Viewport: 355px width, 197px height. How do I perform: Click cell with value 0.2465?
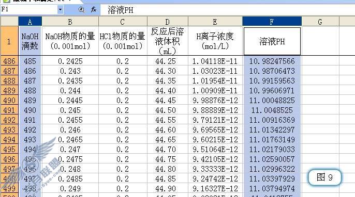70,139
